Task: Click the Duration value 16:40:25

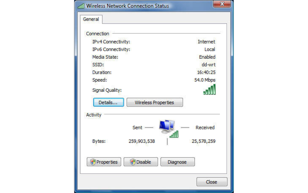Action: tap(206, 72)
